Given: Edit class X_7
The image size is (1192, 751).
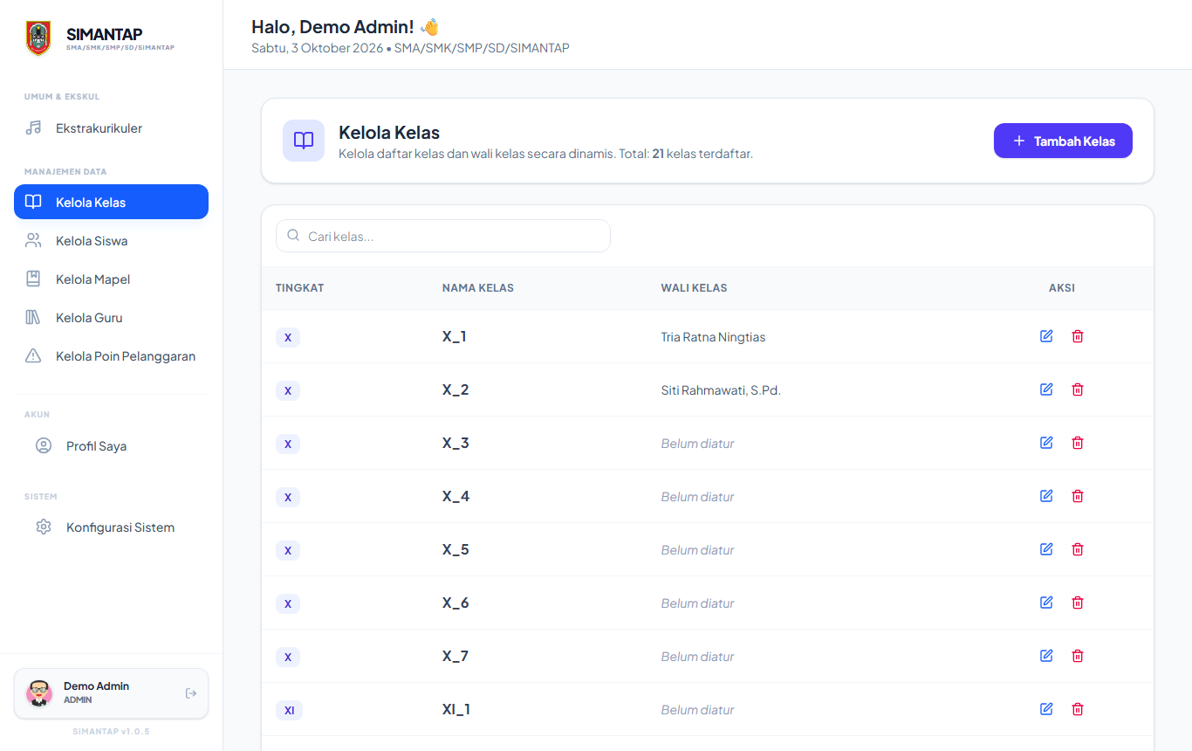Looking at the screenshot, I should pos(1046,656).
